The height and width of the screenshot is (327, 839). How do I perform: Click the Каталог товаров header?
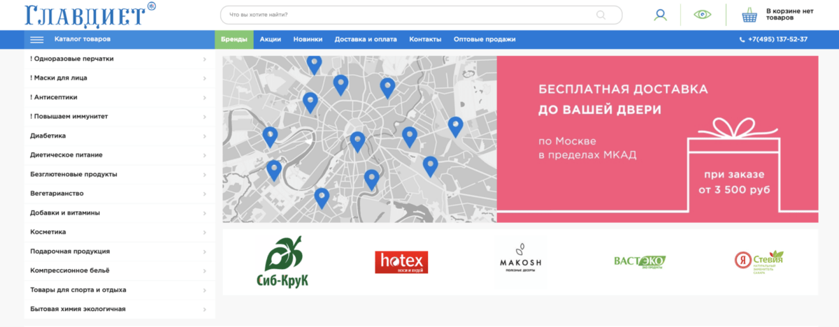pos(83,39)
